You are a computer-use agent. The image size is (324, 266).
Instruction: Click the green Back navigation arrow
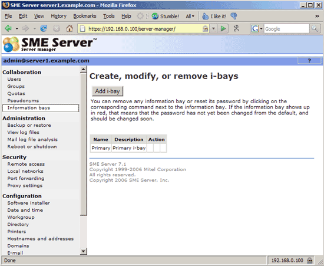(x=8, y=28)
